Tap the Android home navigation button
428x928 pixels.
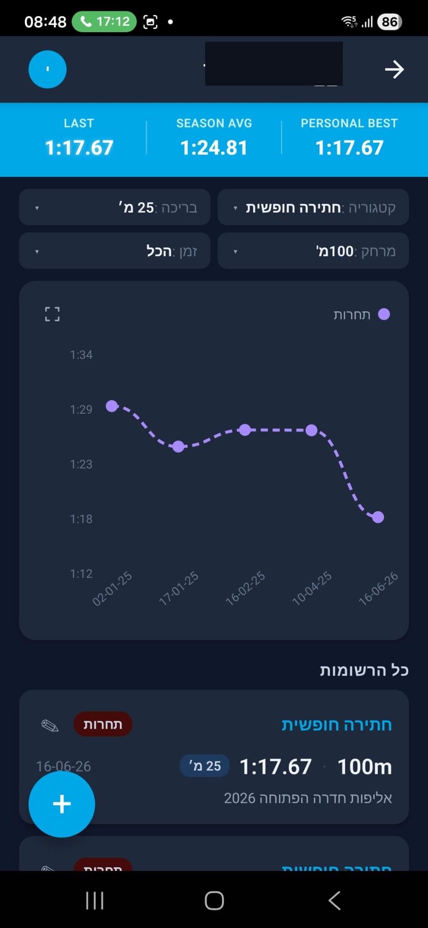click(x=214, y=900)
